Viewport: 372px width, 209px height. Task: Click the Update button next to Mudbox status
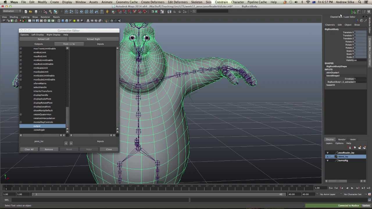point(366,206)
